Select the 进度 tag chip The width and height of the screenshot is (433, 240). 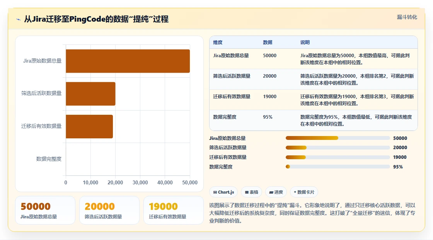tap(276, 192)
